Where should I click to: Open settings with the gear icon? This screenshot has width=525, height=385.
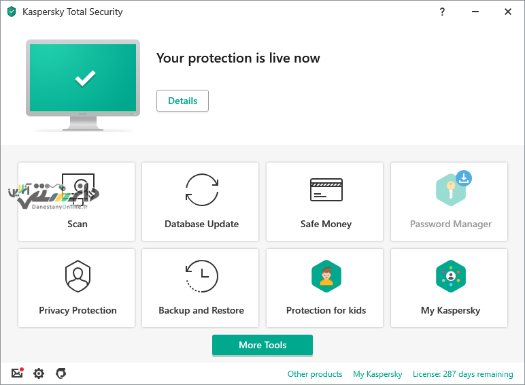[39, 373]
